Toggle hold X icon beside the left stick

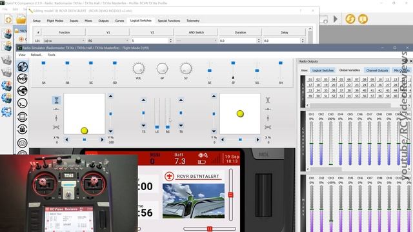(x=56, y=109)
